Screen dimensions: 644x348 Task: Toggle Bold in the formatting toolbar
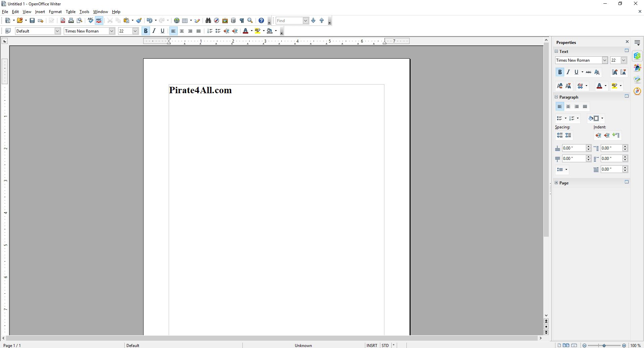(x=146, y=31)
